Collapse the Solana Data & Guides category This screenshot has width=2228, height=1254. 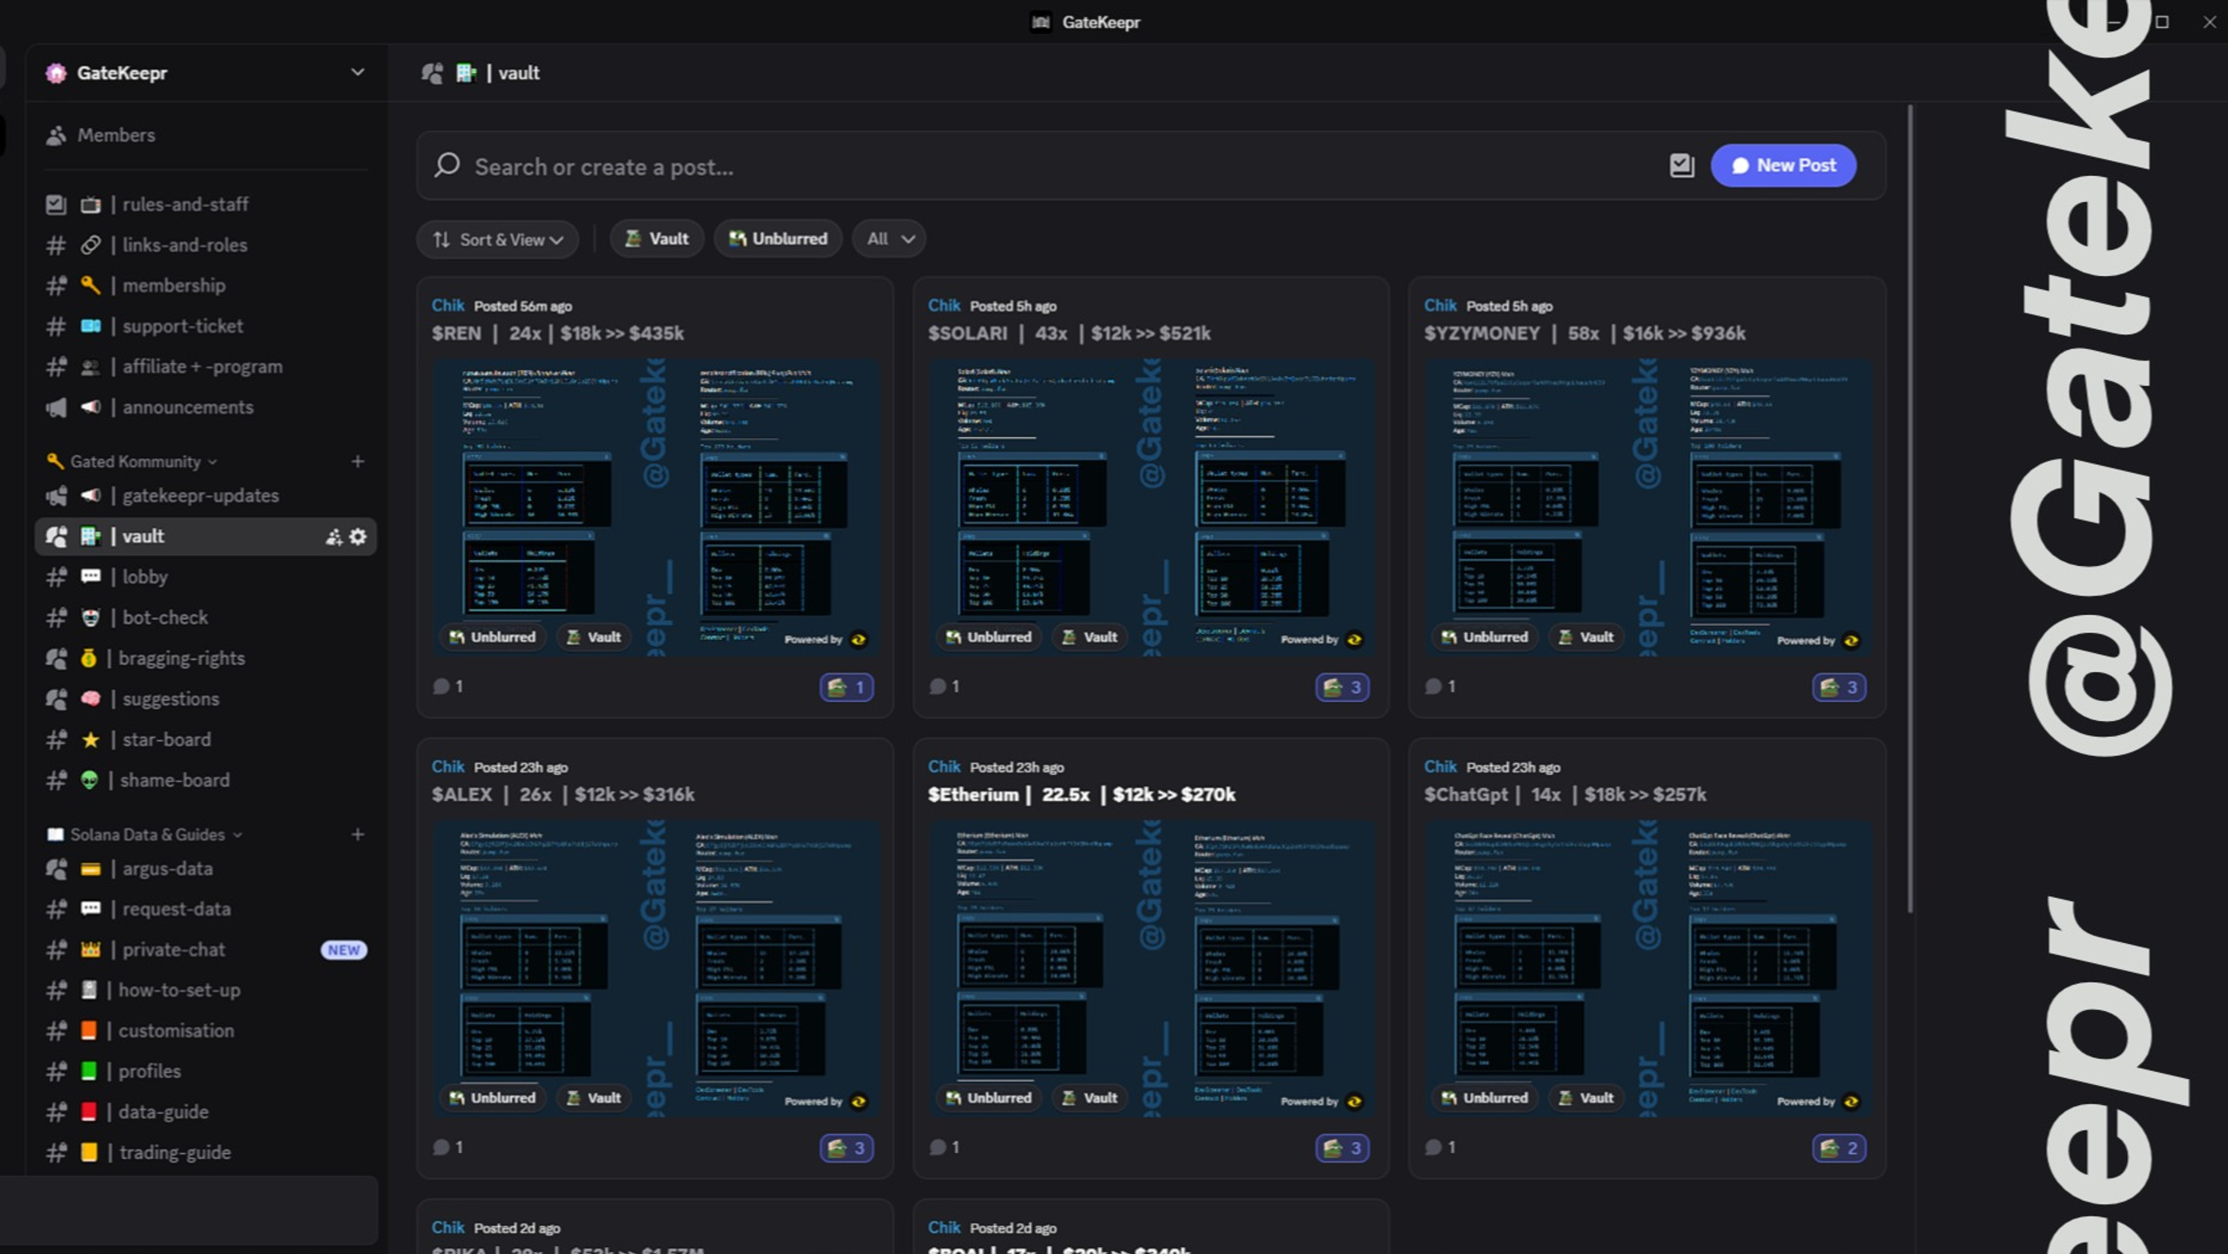click(145, 834)
